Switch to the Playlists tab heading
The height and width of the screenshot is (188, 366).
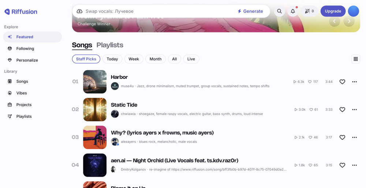[110, 45]
